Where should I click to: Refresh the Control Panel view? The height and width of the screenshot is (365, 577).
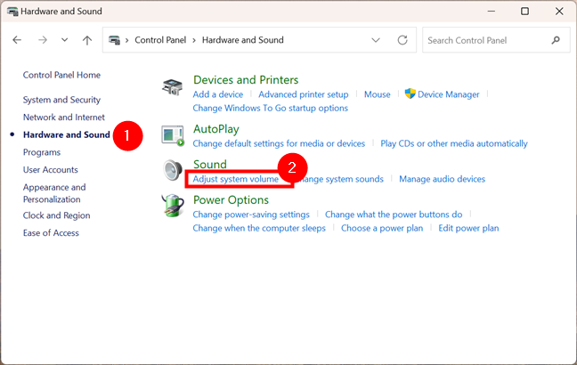[402, 40]
